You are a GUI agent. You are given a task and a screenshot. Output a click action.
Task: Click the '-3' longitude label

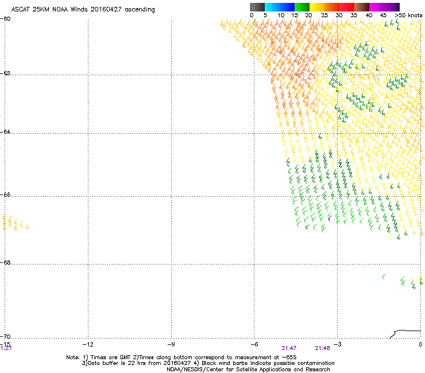[337, 344]
